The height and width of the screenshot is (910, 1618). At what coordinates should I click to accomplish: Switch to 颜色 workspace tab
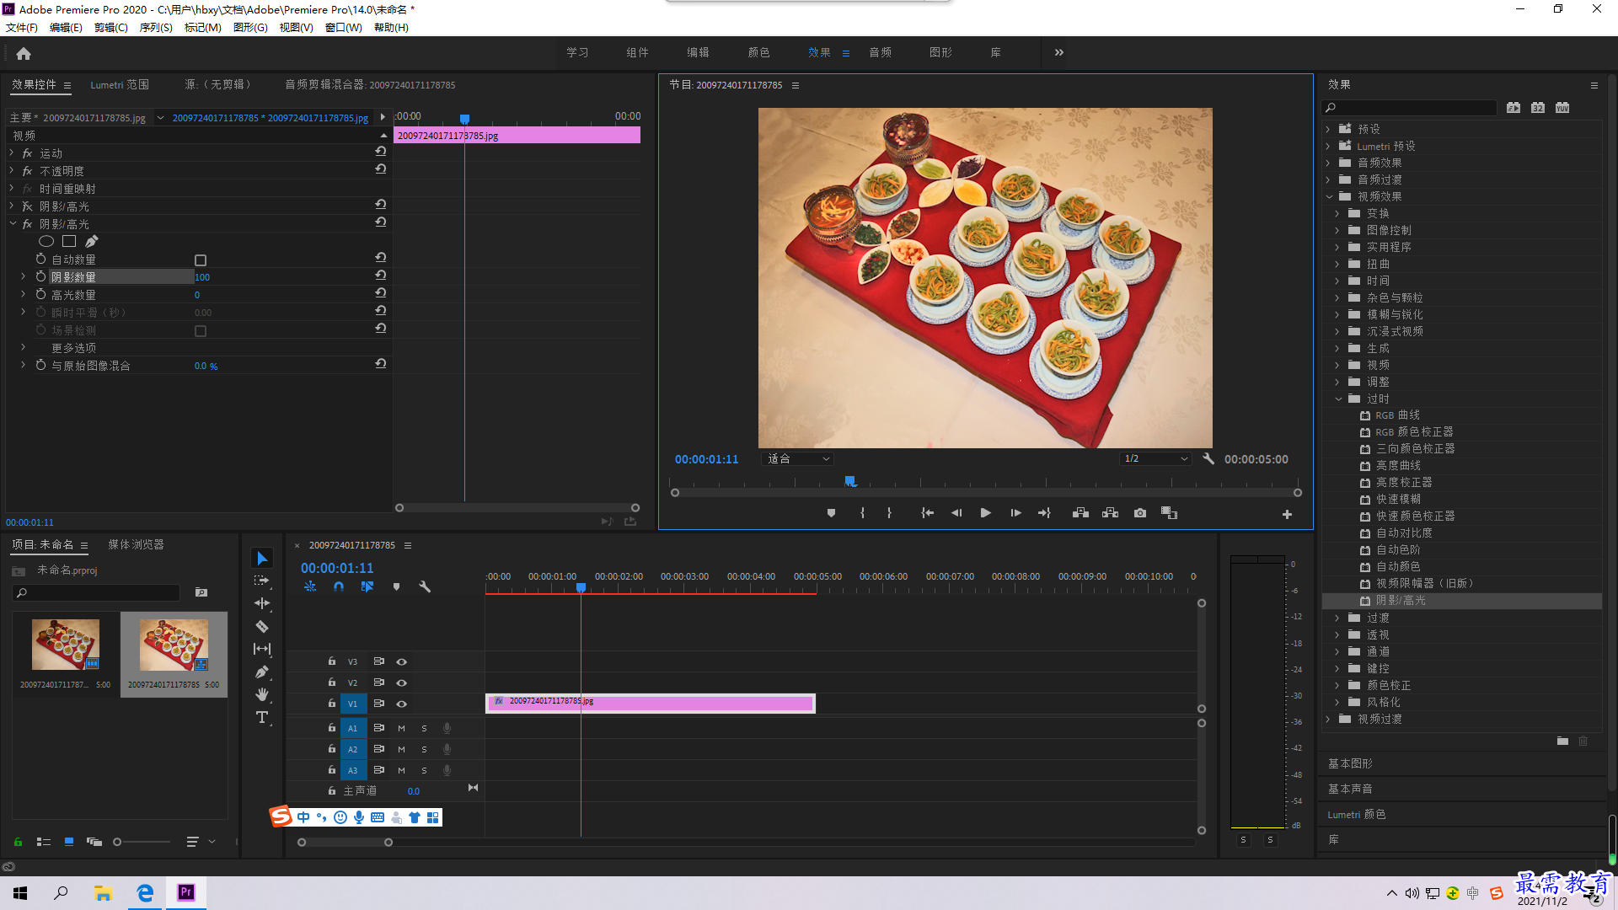tap(758, 52)
